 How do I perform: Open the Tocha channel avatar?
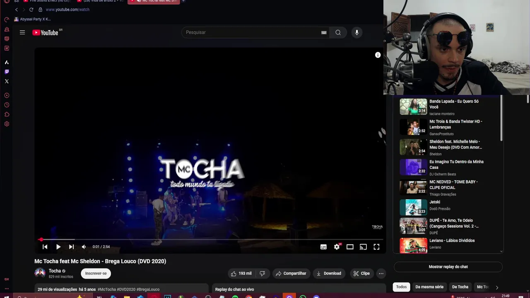40,273
